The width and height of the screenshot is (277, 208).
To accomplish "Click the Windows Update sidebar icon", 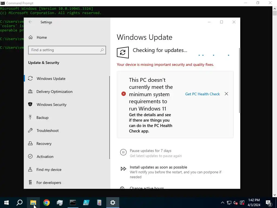I will (30, 78).
